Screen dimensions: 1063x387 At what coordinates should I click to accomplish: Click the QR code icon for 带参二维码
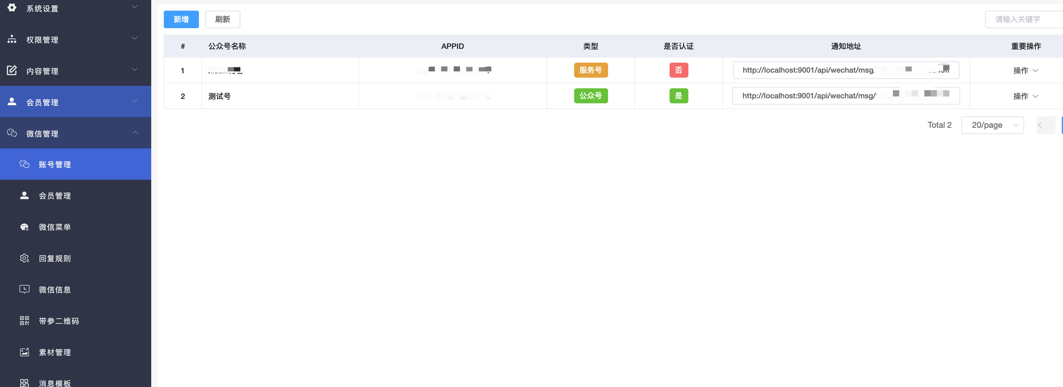coord(24,321)
